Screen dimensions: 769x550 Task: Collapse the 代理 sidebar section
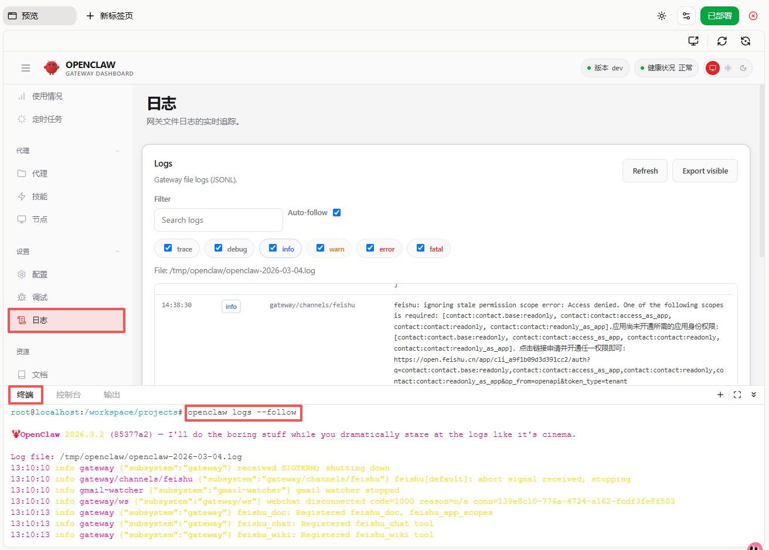click(x=117, y=151)
